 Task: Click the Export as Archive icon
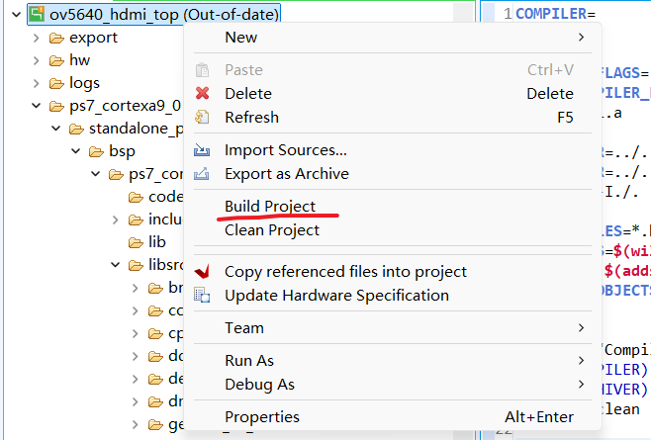tap(203, 174)
